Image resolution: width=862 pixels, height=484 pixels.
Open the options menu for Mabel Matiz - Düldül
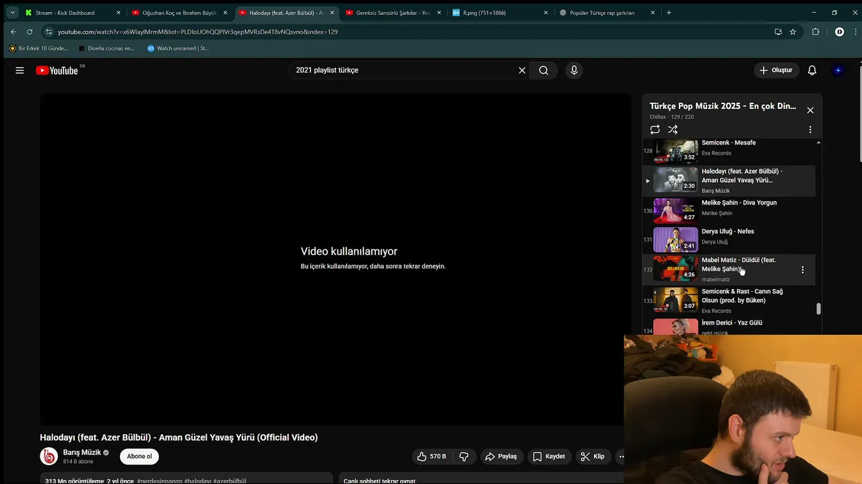pyautogui.click(x=802, y=270)
